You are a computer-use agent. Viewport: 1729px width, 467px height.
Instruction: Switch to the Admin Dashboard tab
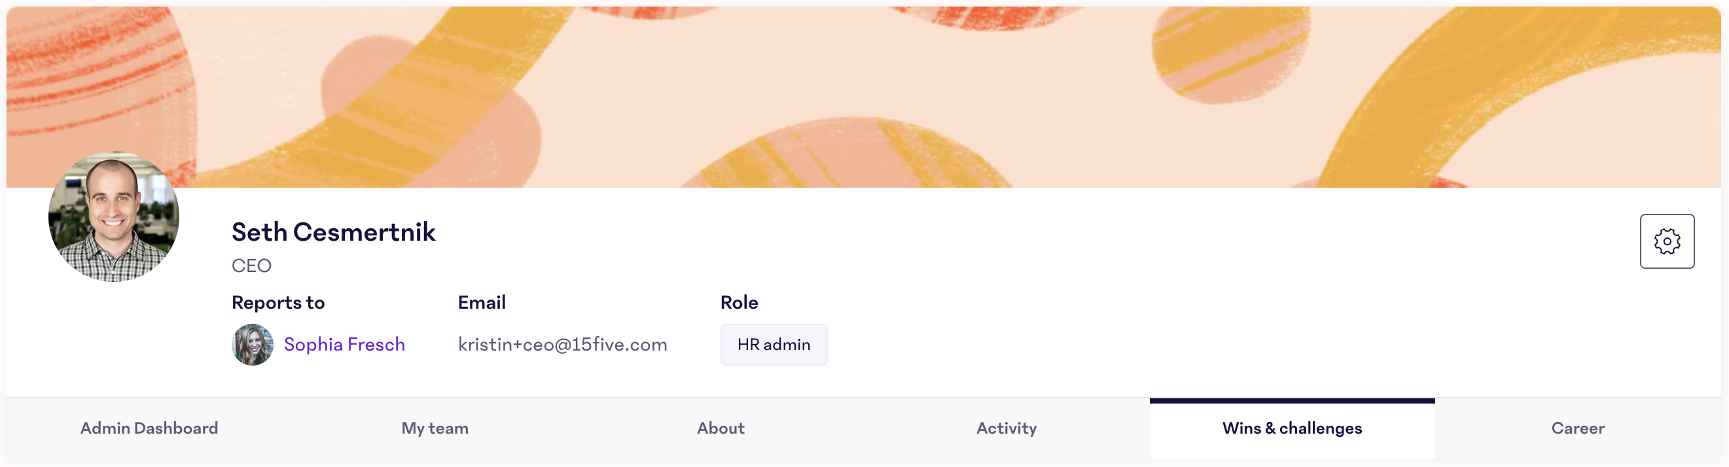point(149,428)
